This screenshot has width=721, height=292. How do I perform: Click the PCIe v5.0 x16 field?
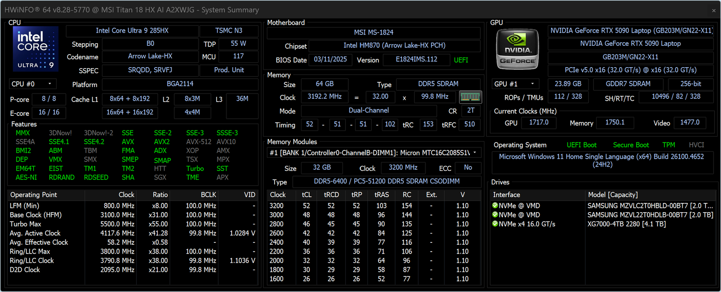(631, 70)
